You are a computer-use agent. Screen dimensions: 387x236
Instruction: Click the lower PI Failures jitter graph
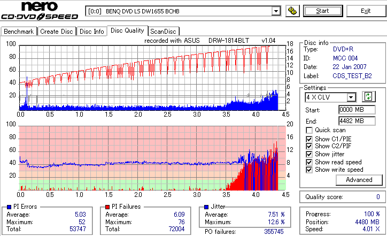[x=152, y=158]
